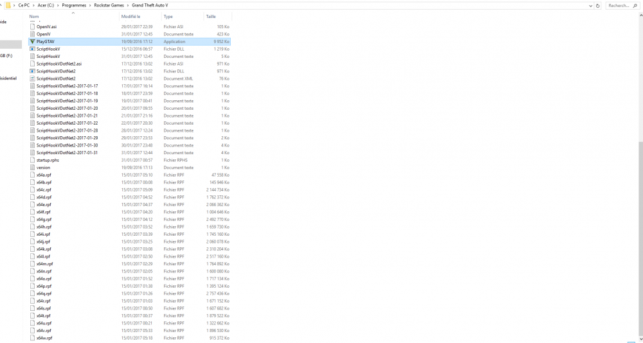643x343 pixels.
Task: Click the x64w.rpf file icon
Action: click(32, 338)
